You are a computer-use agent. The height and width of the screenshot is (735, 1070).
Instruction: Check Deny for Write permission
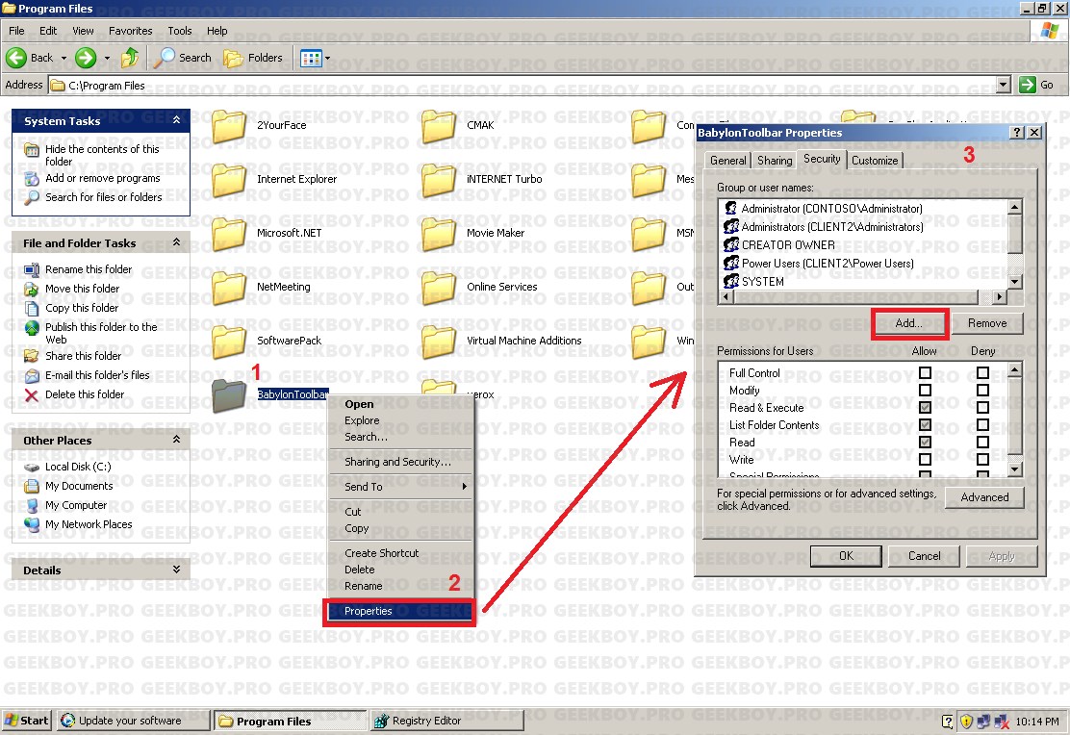pos(982,459)
